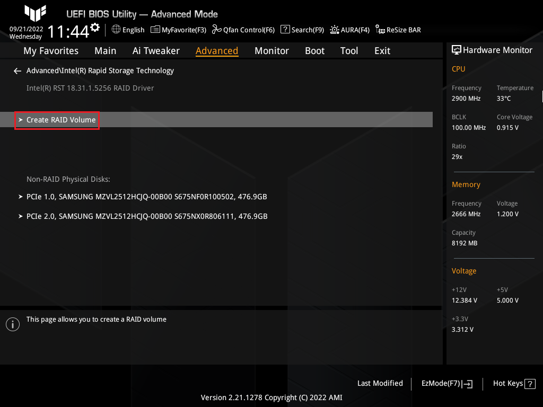The height and width of the screenshot is (407, 543).
Task: Click the Capacity 8192 MB value
Action: point(465,243)
